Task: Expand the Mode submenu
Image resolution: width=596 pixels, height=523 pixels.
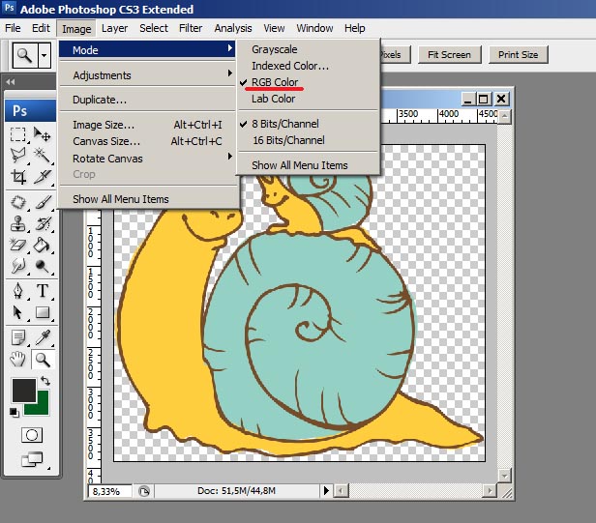Action: 147,49
